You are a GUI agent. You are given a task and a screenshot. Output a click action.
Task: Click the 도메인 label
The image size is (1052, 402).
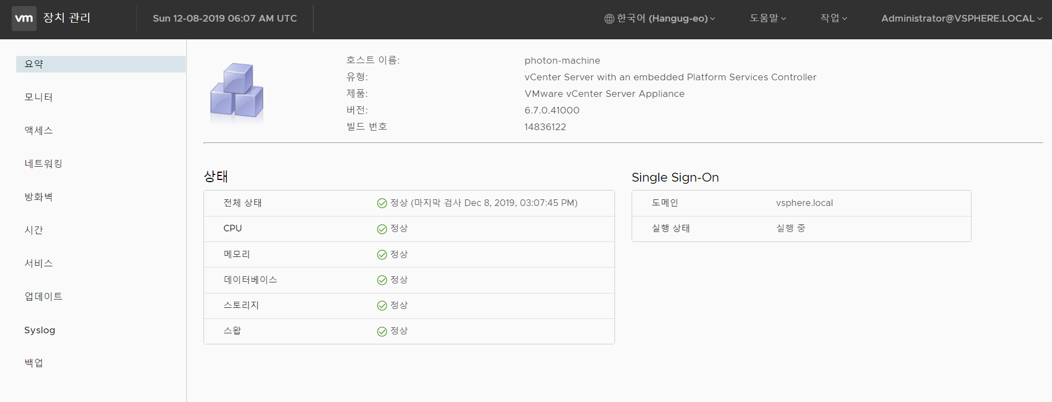point(665,203)
